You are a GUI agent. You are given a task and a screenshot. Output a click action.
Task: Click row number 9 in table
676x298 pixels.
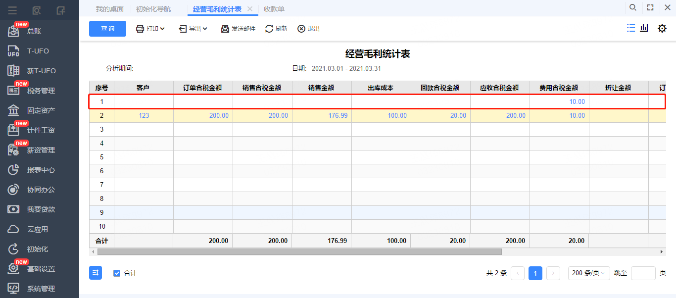[x=102, y=212]
